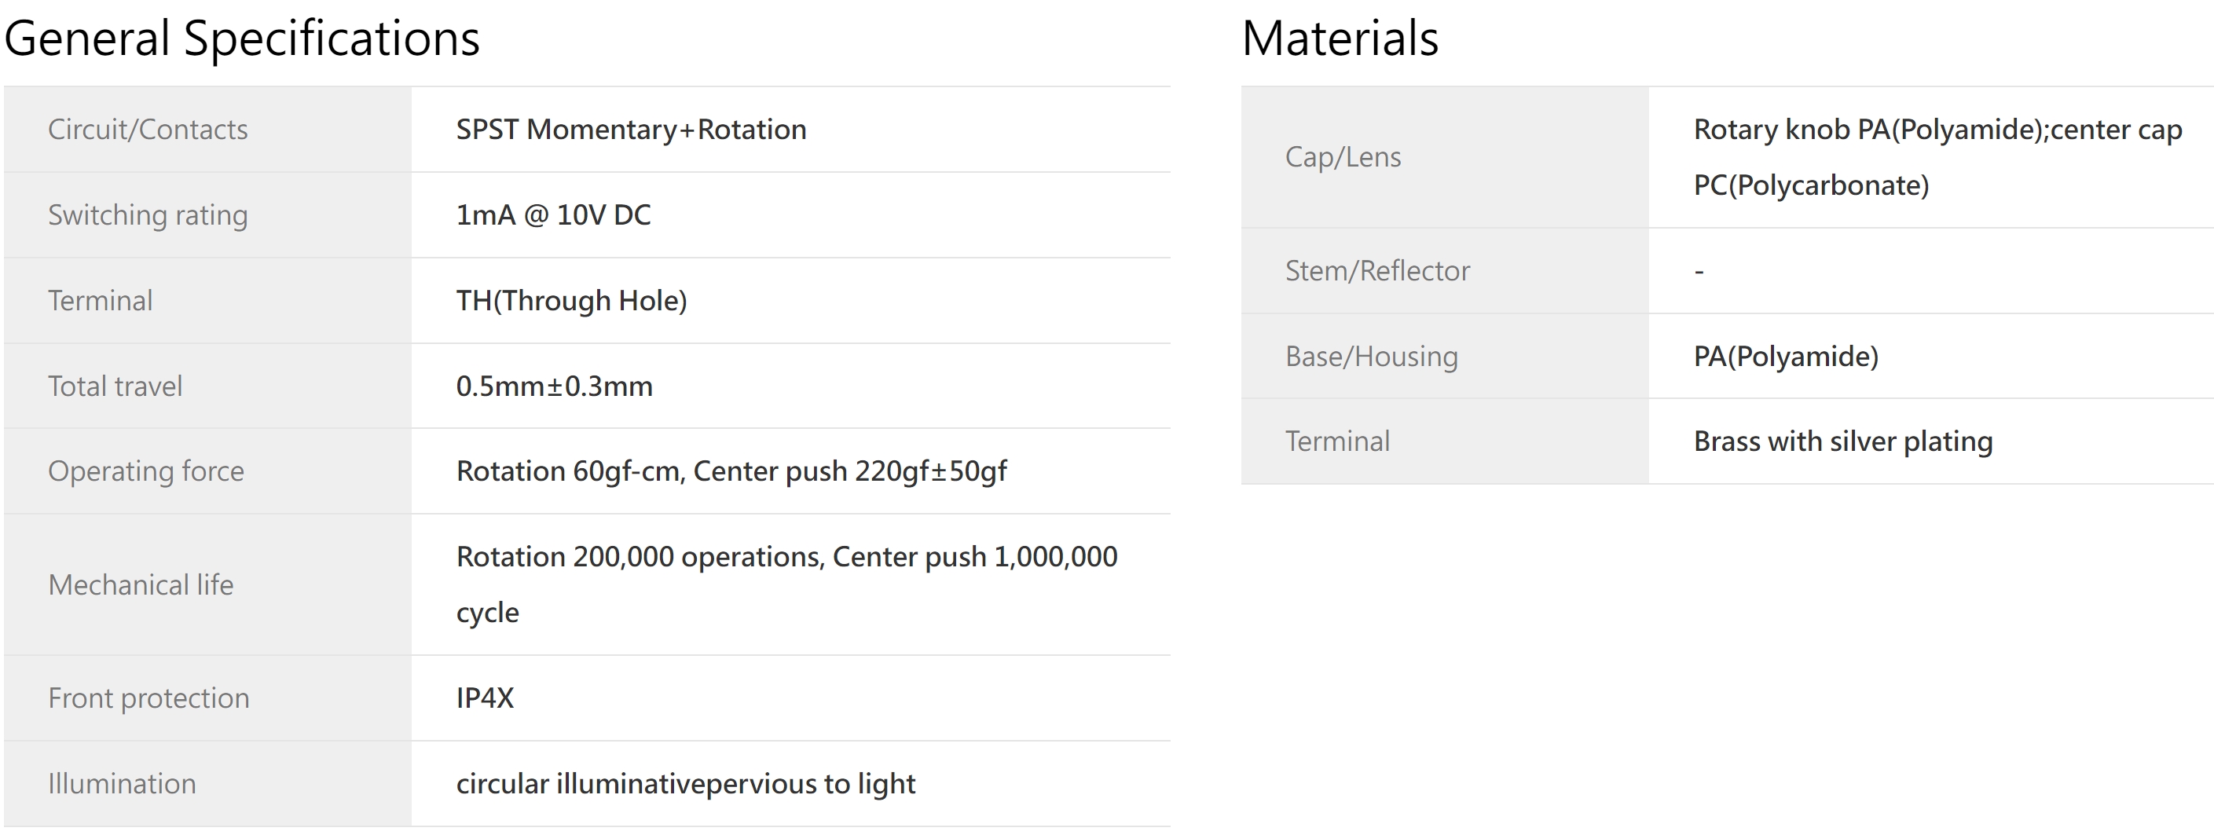Click the Materials heading
2214x835 pixels.
click(1340, 38)
